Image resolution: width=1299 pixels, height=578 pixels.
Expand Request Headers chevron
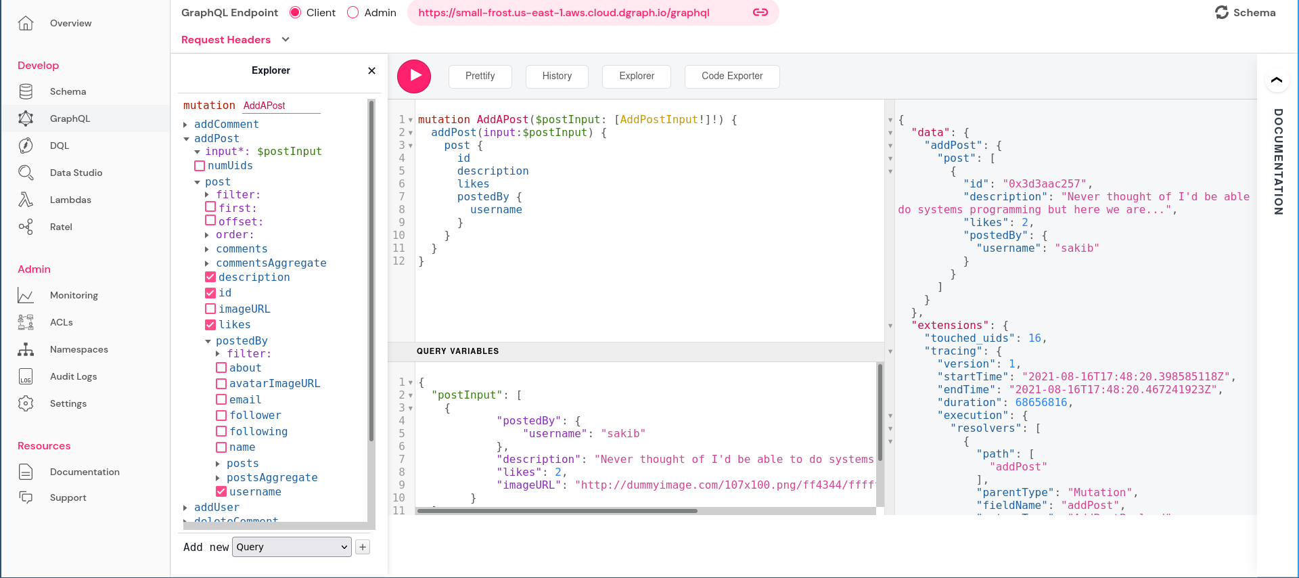pos(286,39)
